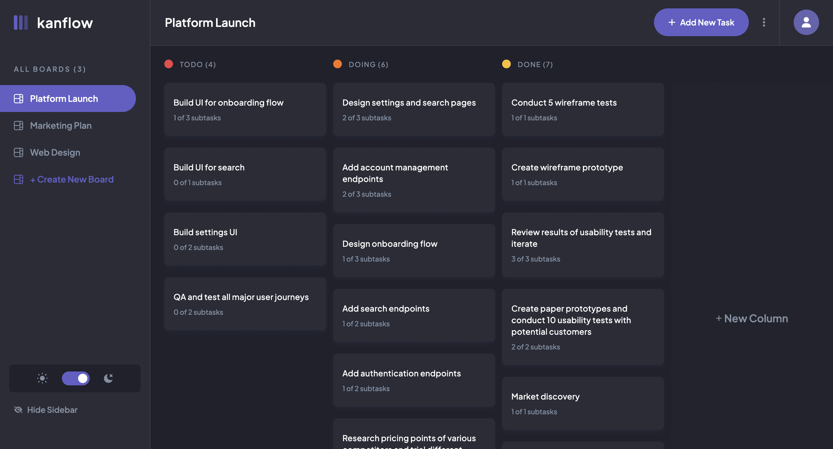Add a new column to board
This screenshot has width=833, height=449.
pyautogui.click(x=752, y=319)
